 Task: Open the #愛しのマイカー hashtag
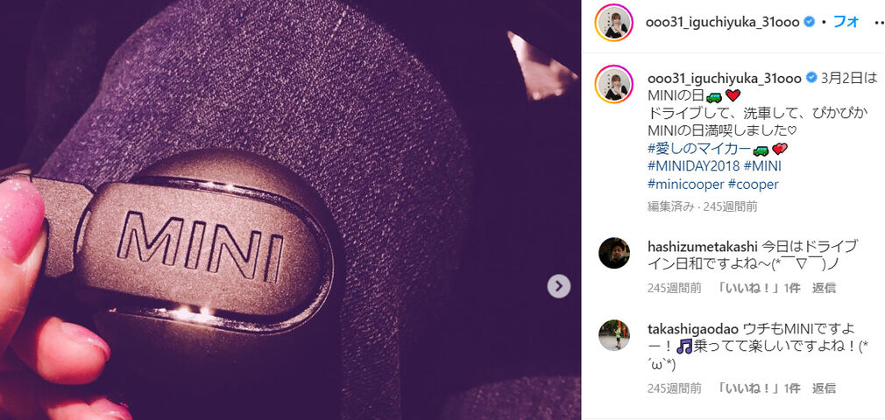[x=700, y=150]
